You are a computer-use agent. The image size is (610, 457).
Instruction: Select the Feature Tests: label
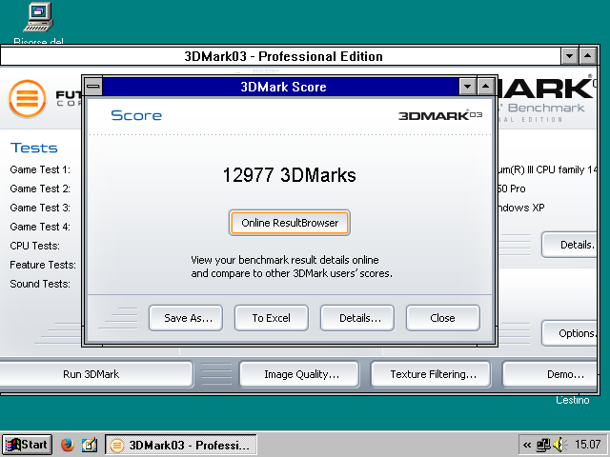click(x=43, y=265)
